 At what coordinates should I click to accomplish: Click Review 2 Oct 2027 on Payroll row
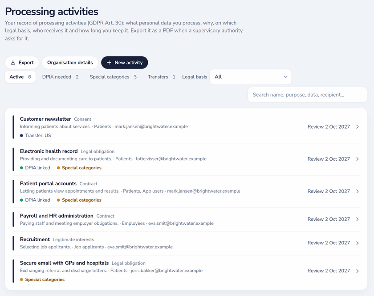(x=329, y=219)
